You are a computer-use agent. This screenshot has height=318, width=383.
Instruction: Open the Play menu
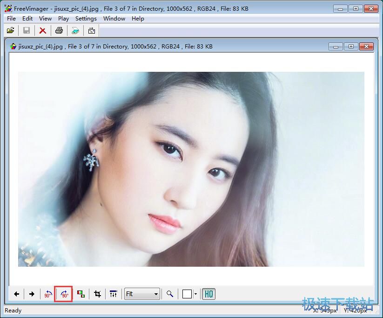coord(63,19)
